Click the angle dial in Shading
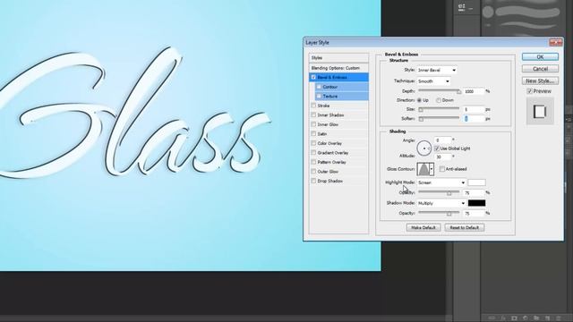This screenshot has width=573, height=322. tap(423, 148)
